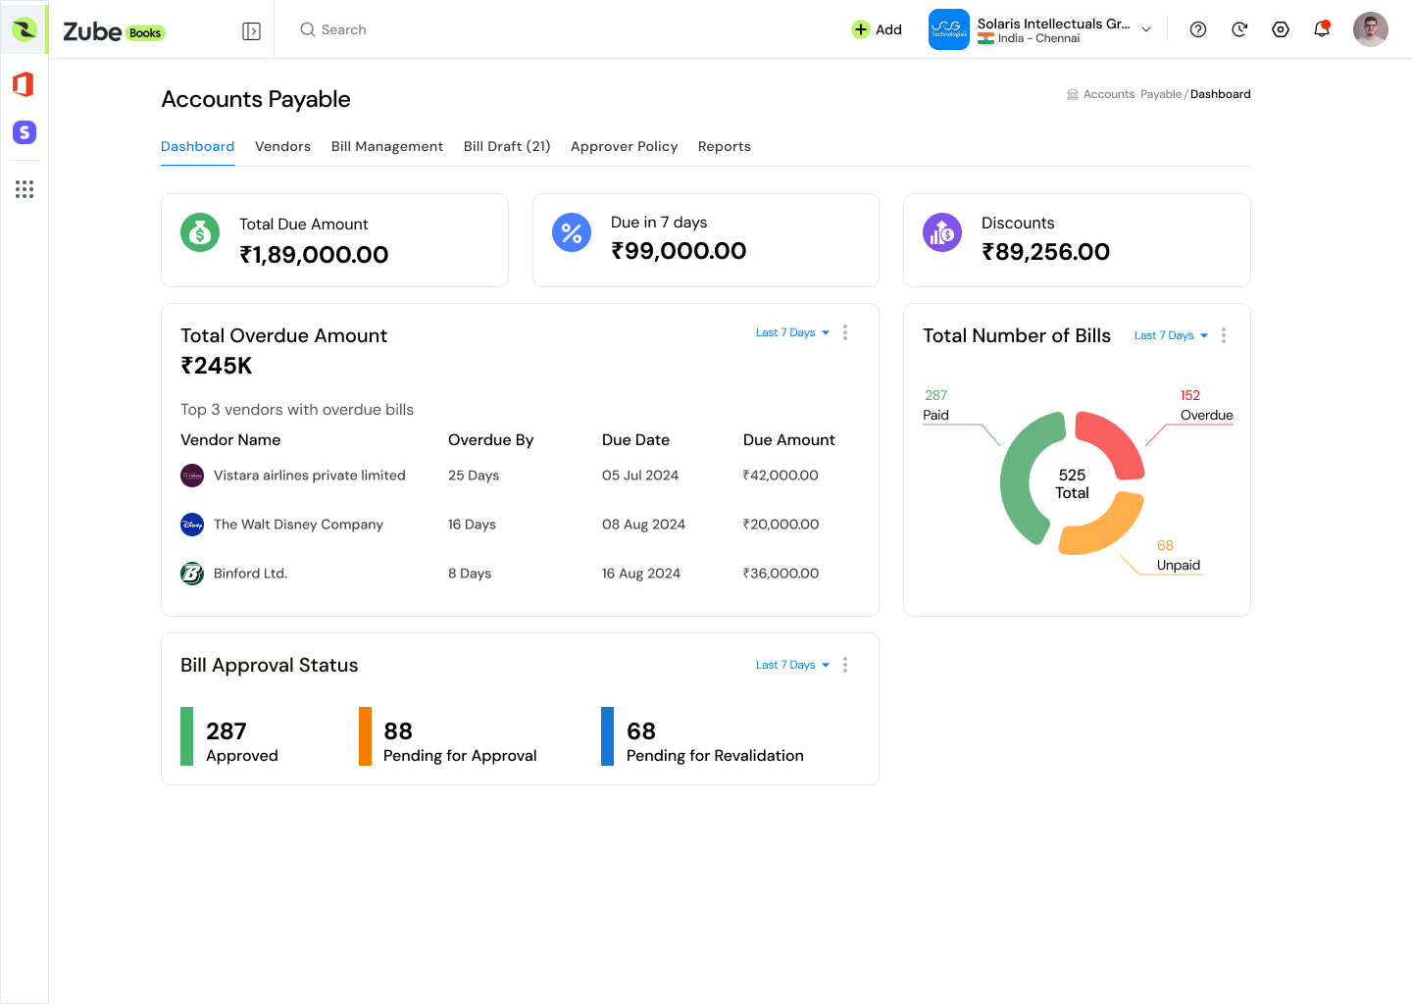Click the Overdue By column header

[491, 440]
